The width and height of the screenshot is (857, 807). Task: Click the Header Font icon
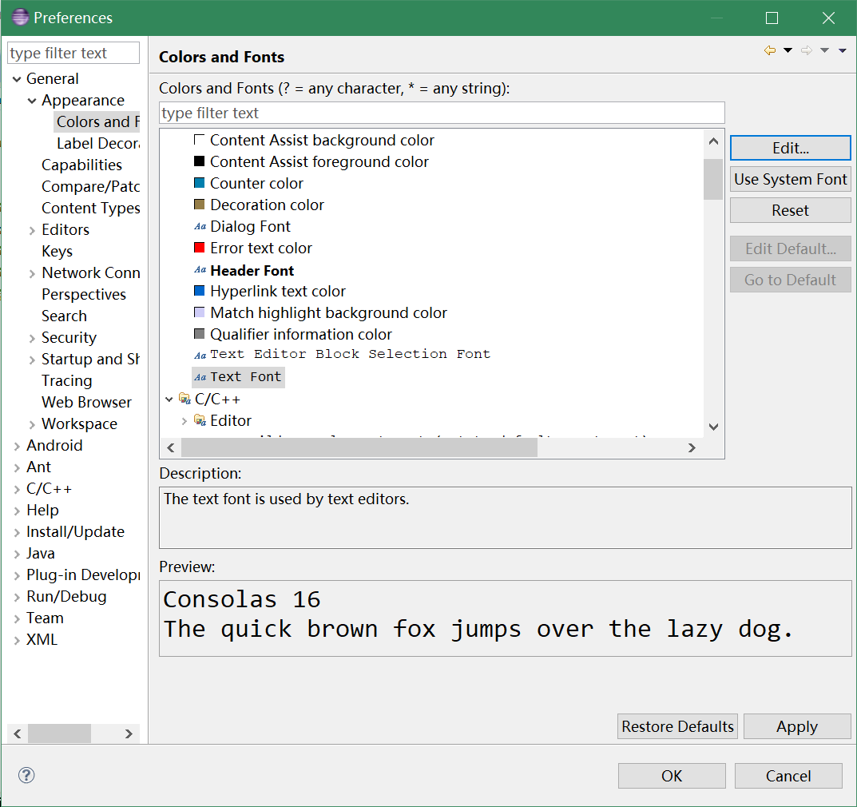[x=200, y=271]
